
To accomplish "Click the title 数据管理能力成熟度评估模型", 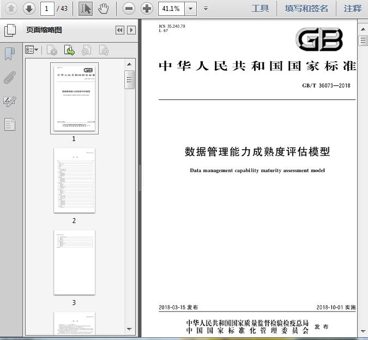I will 257,152.
